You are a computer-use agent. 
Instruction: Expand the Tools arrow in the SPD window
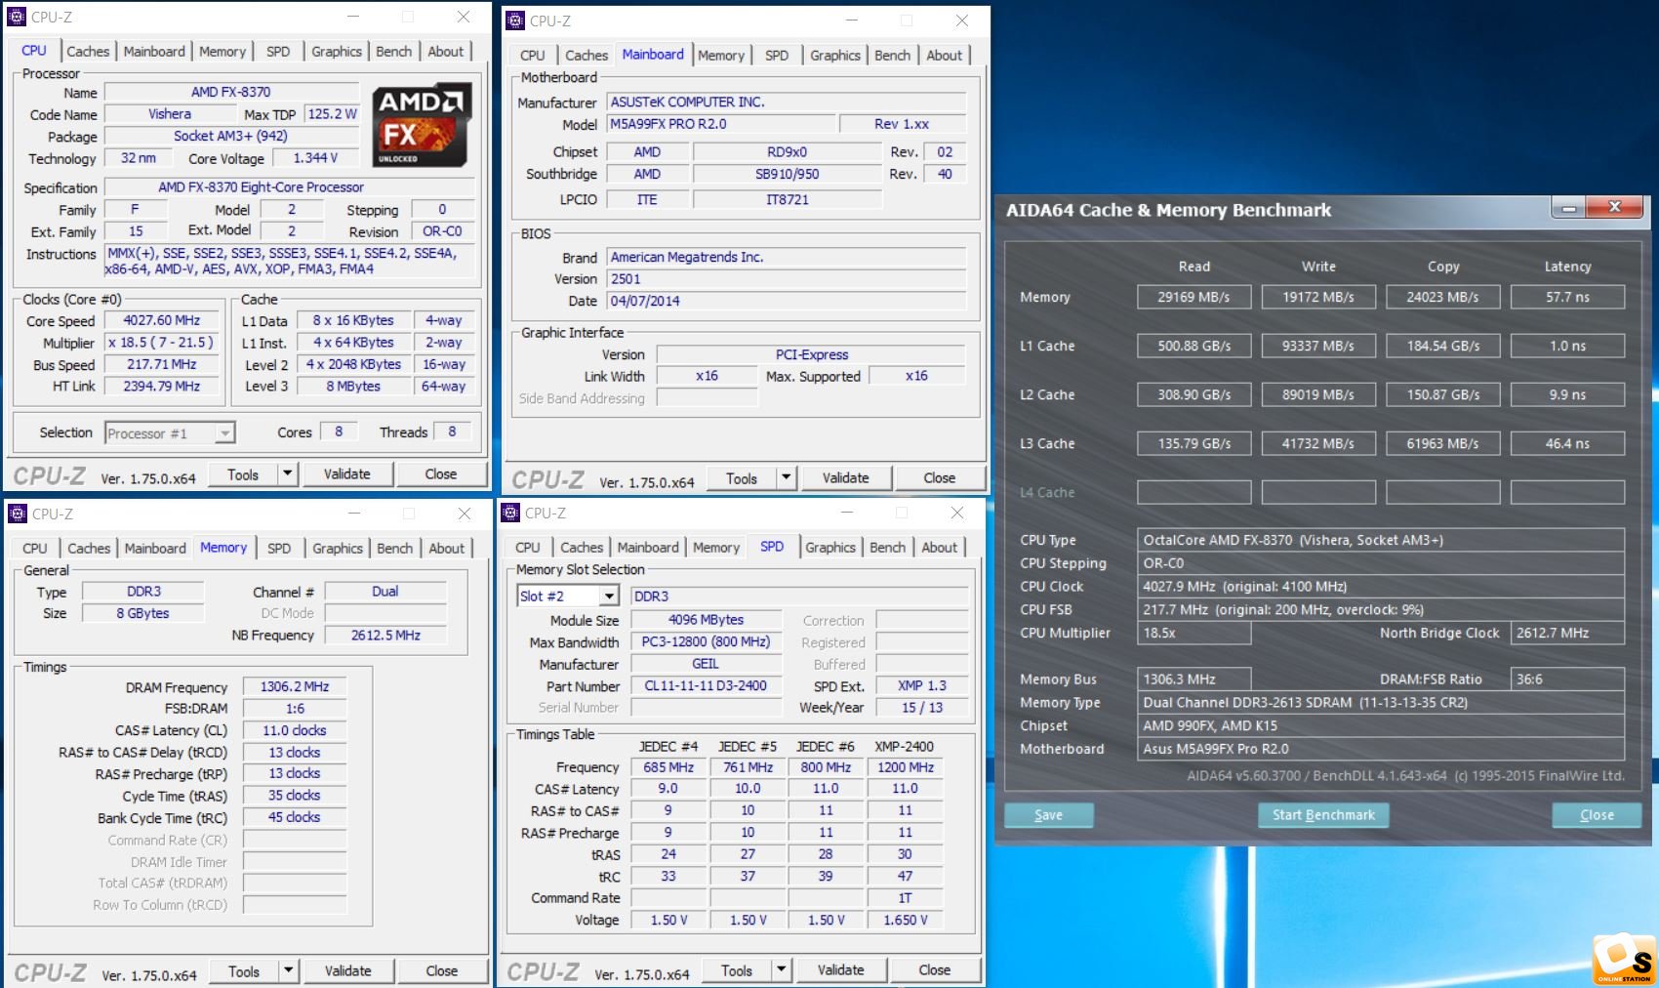(x=781, y=969)
